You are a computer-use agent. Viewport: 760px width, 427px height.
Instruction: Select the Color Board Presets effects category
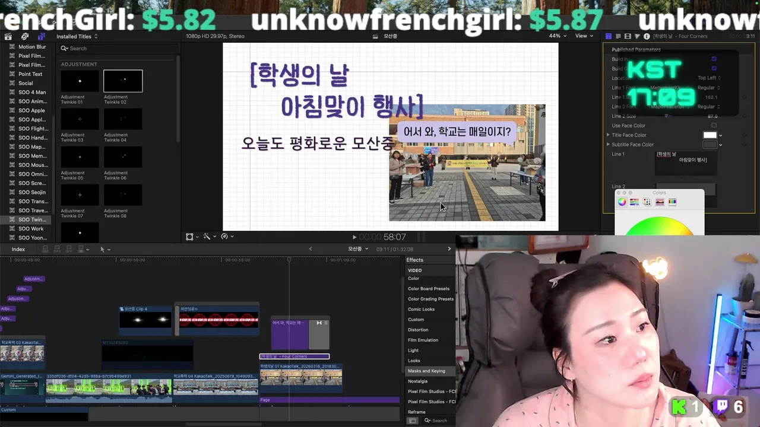(x=429, y=289)
